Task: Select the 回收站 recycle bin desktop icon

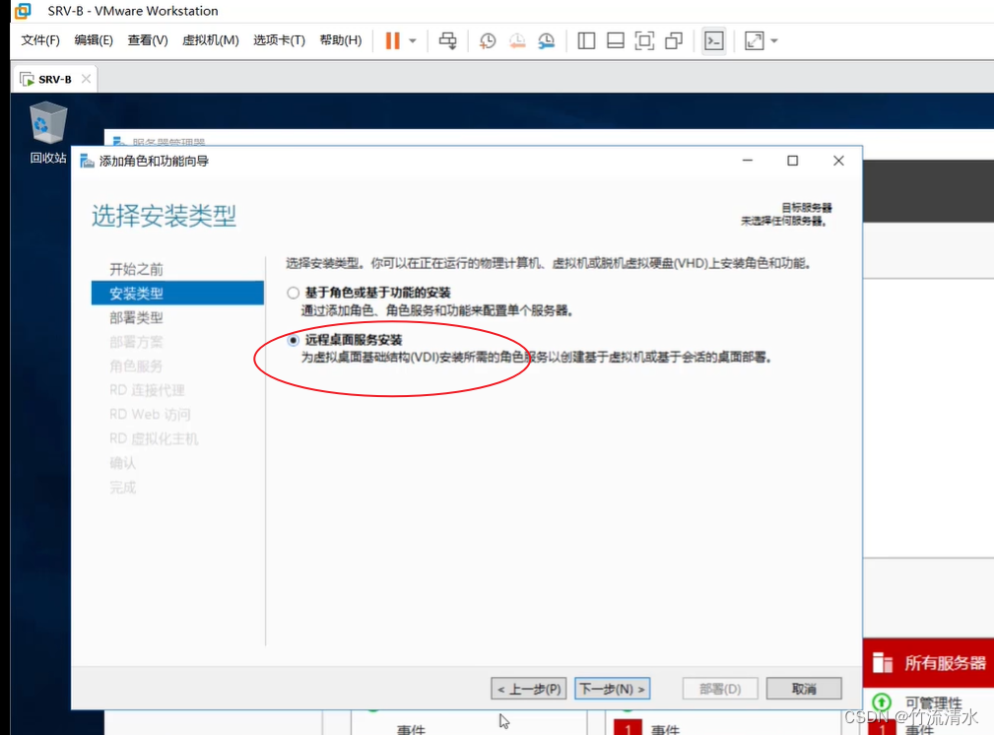Action: point(48,133)
